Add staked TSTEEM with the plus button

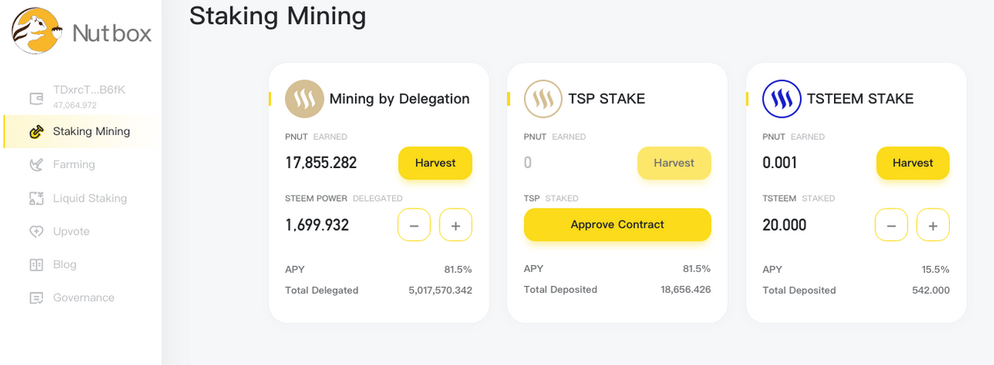click(933, 226)
